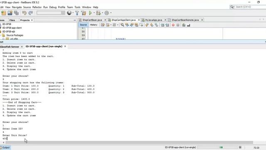Open the Profile menu
This screenshot has height=150, width=266.
62,7
